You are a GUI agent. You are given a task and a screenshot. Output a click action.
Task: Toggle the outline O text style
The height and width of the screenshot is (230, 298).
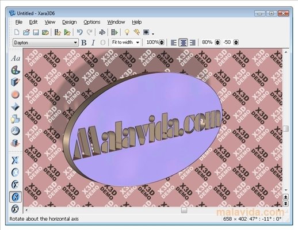[103, 43]
